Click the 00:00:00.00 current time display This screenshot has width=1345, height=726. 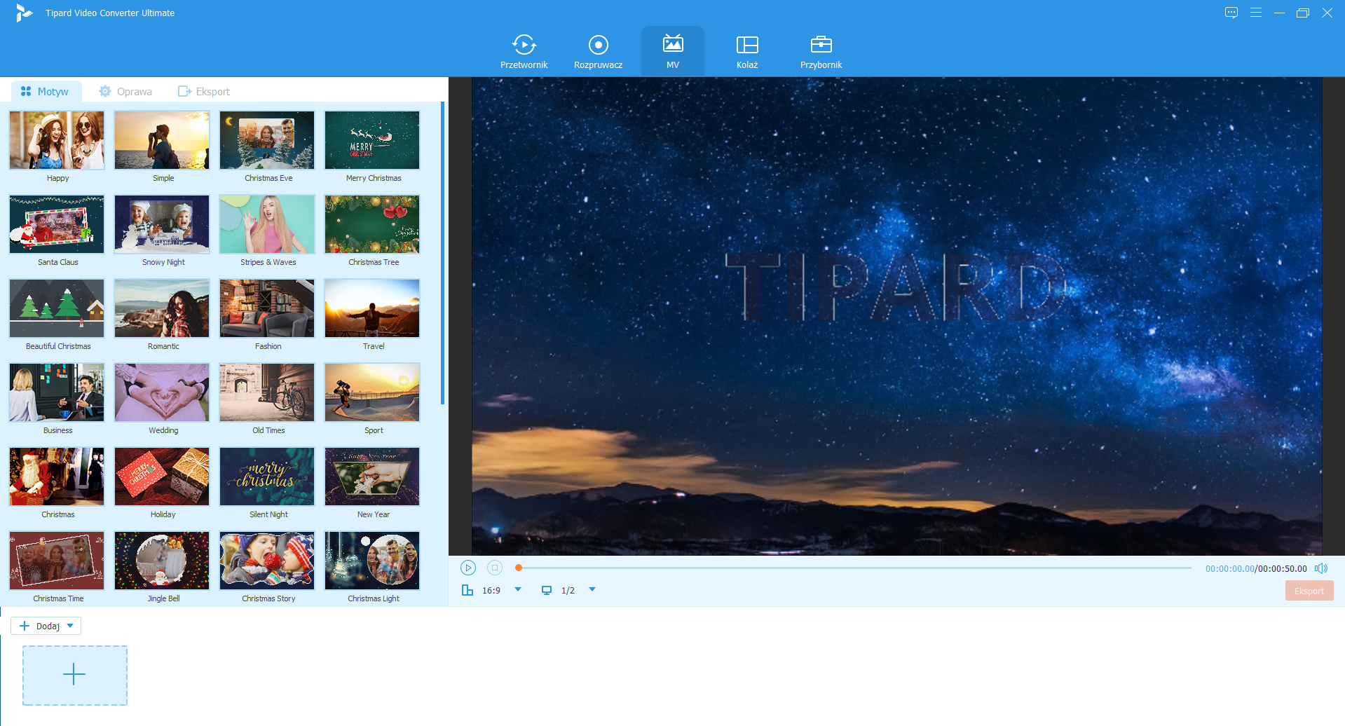tap(1229, 569)
